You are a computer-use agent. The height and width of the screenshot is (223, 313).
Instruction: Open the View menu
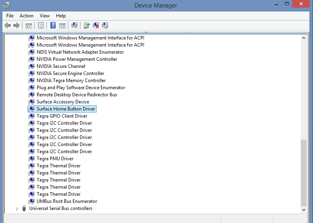(45, 16)
